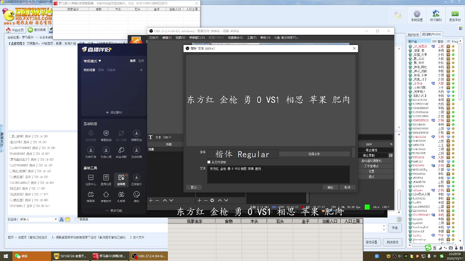
Task: Enable the 从文件读取 checkbox
Action: click(209, 162)
